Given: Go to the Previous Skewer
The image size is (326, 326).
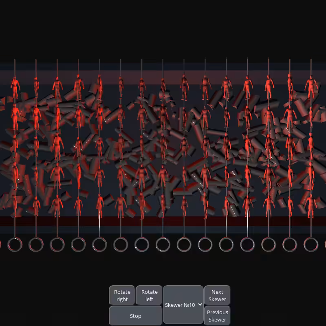Looking at the screenshot, I should [217, 316].
